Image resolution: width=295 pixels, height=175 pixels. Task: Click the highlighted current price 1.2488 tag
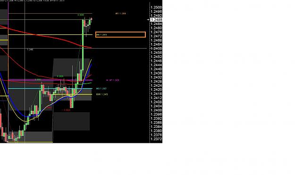156,19
